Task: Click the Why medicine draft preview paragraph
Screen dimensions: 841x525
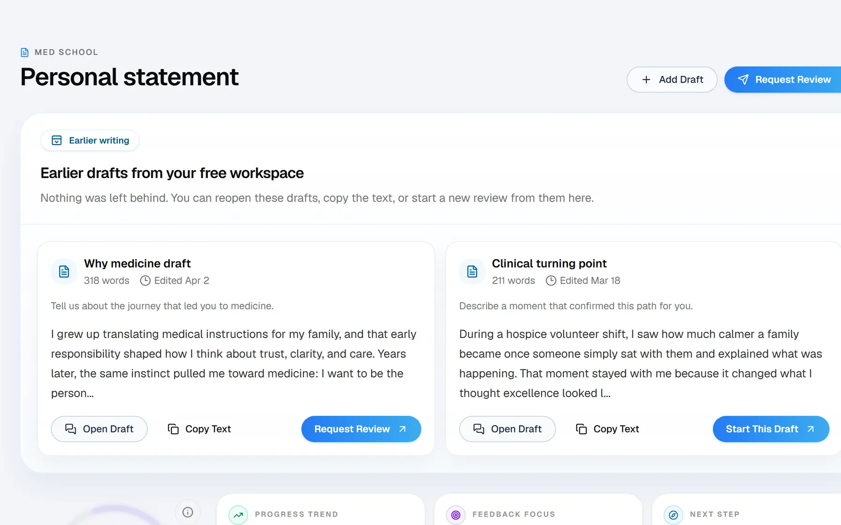Action: pyautogui.click(x=234, y=364)
